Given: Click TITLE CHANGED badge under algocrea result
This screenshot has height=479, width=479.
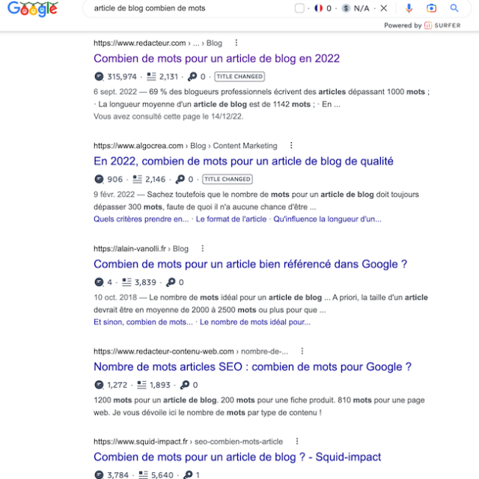Looking at the screenshot, I should 228,179.
